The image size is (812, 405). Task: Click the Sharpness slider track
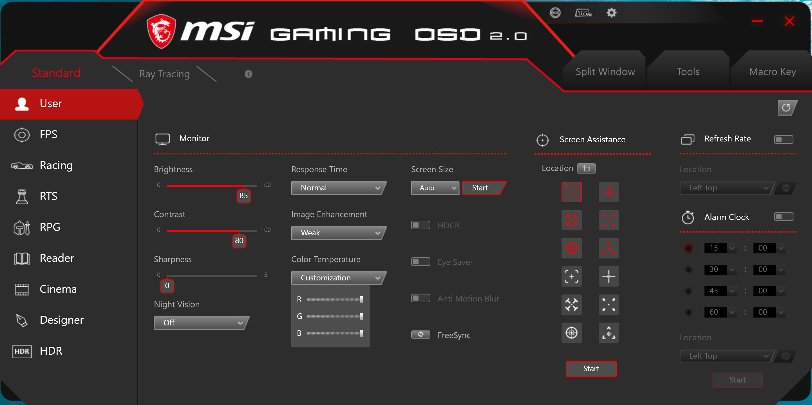coord(212,276)
